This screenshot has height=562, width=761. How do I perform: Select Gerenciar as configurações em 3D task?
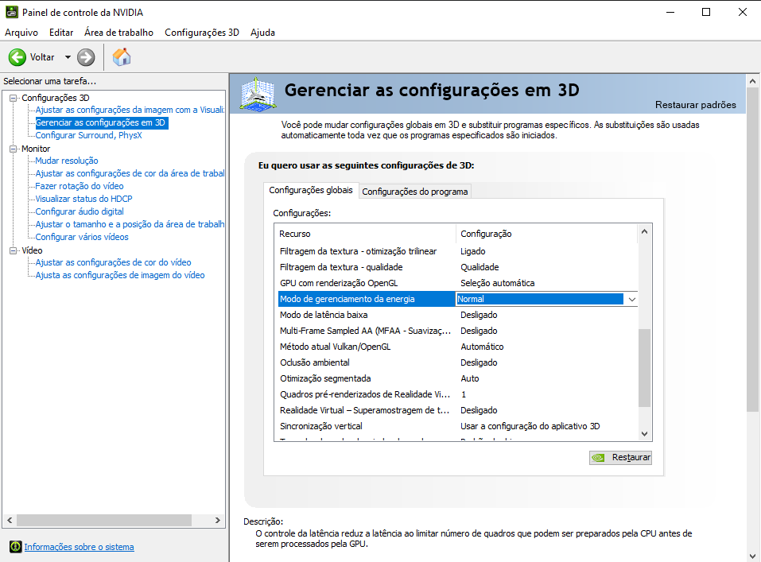click(x=102, y=122)
